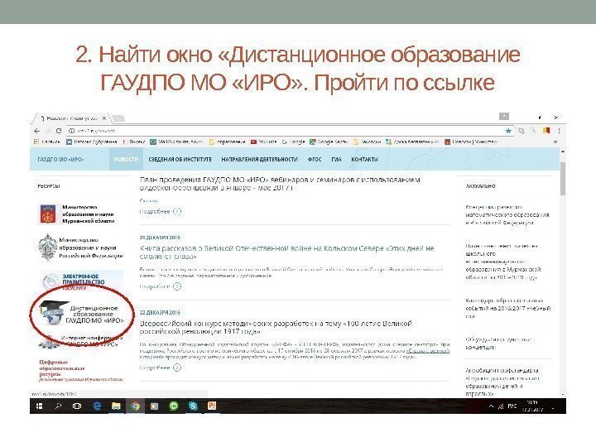Open File Explorer from the taskbar
Viewport: 596px width, 447px height.
[x=116, y=406]
